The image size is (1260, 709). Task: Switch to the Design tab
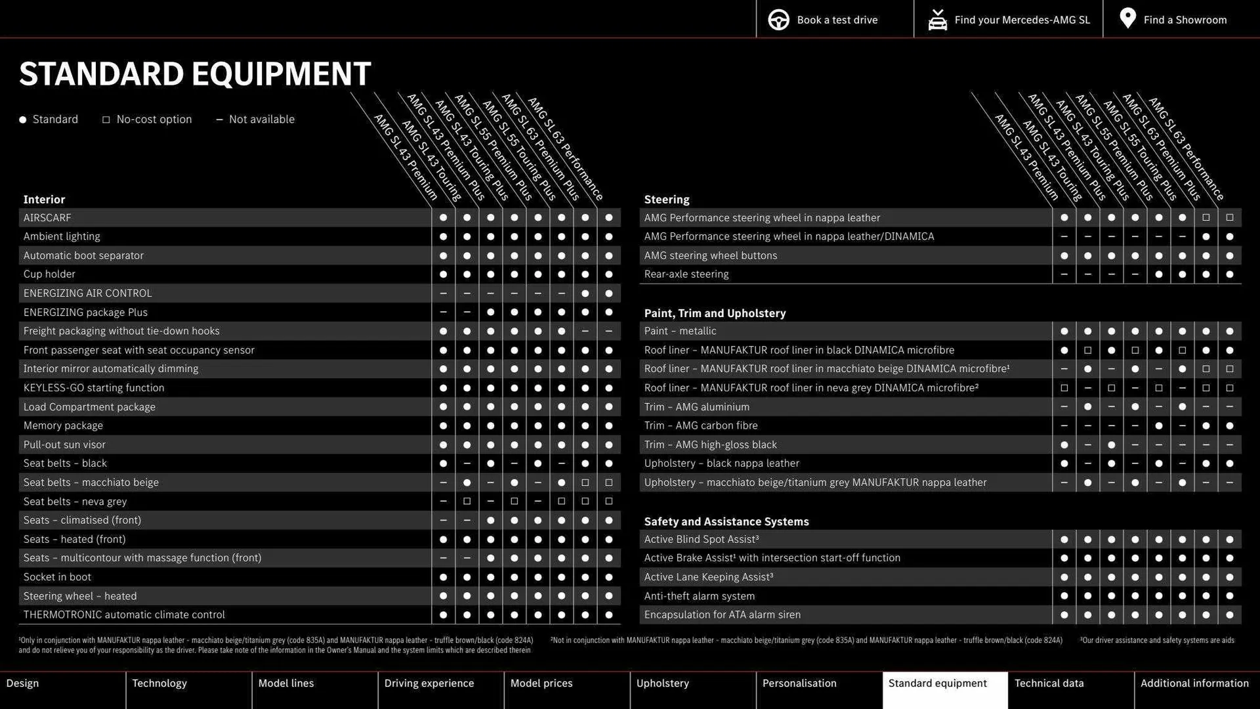22,683
